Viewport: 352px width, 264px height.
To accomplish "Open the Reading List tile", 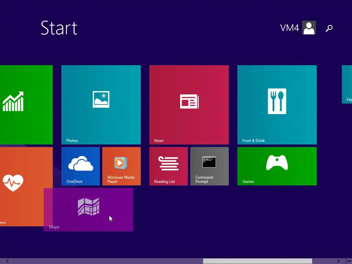I will pos(168,166).
